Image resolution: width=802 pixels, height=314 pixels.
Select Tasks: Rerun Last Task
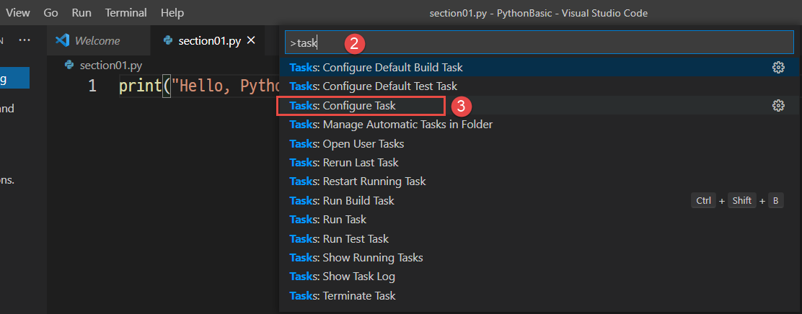(x=539, y=163)
